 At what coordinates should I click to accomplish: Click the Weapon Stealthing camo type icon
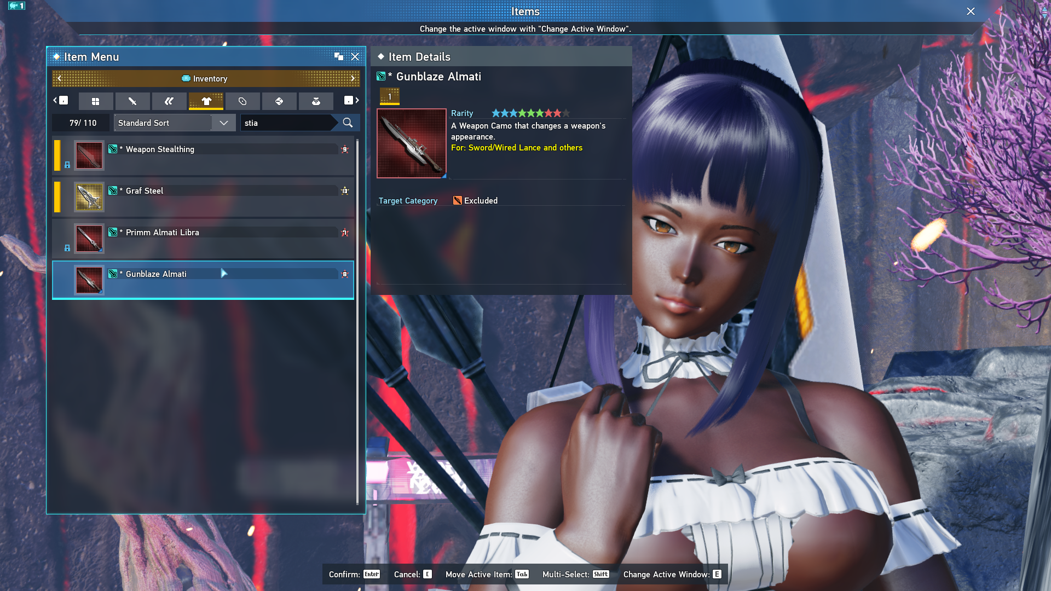click(x=113, y=149)
